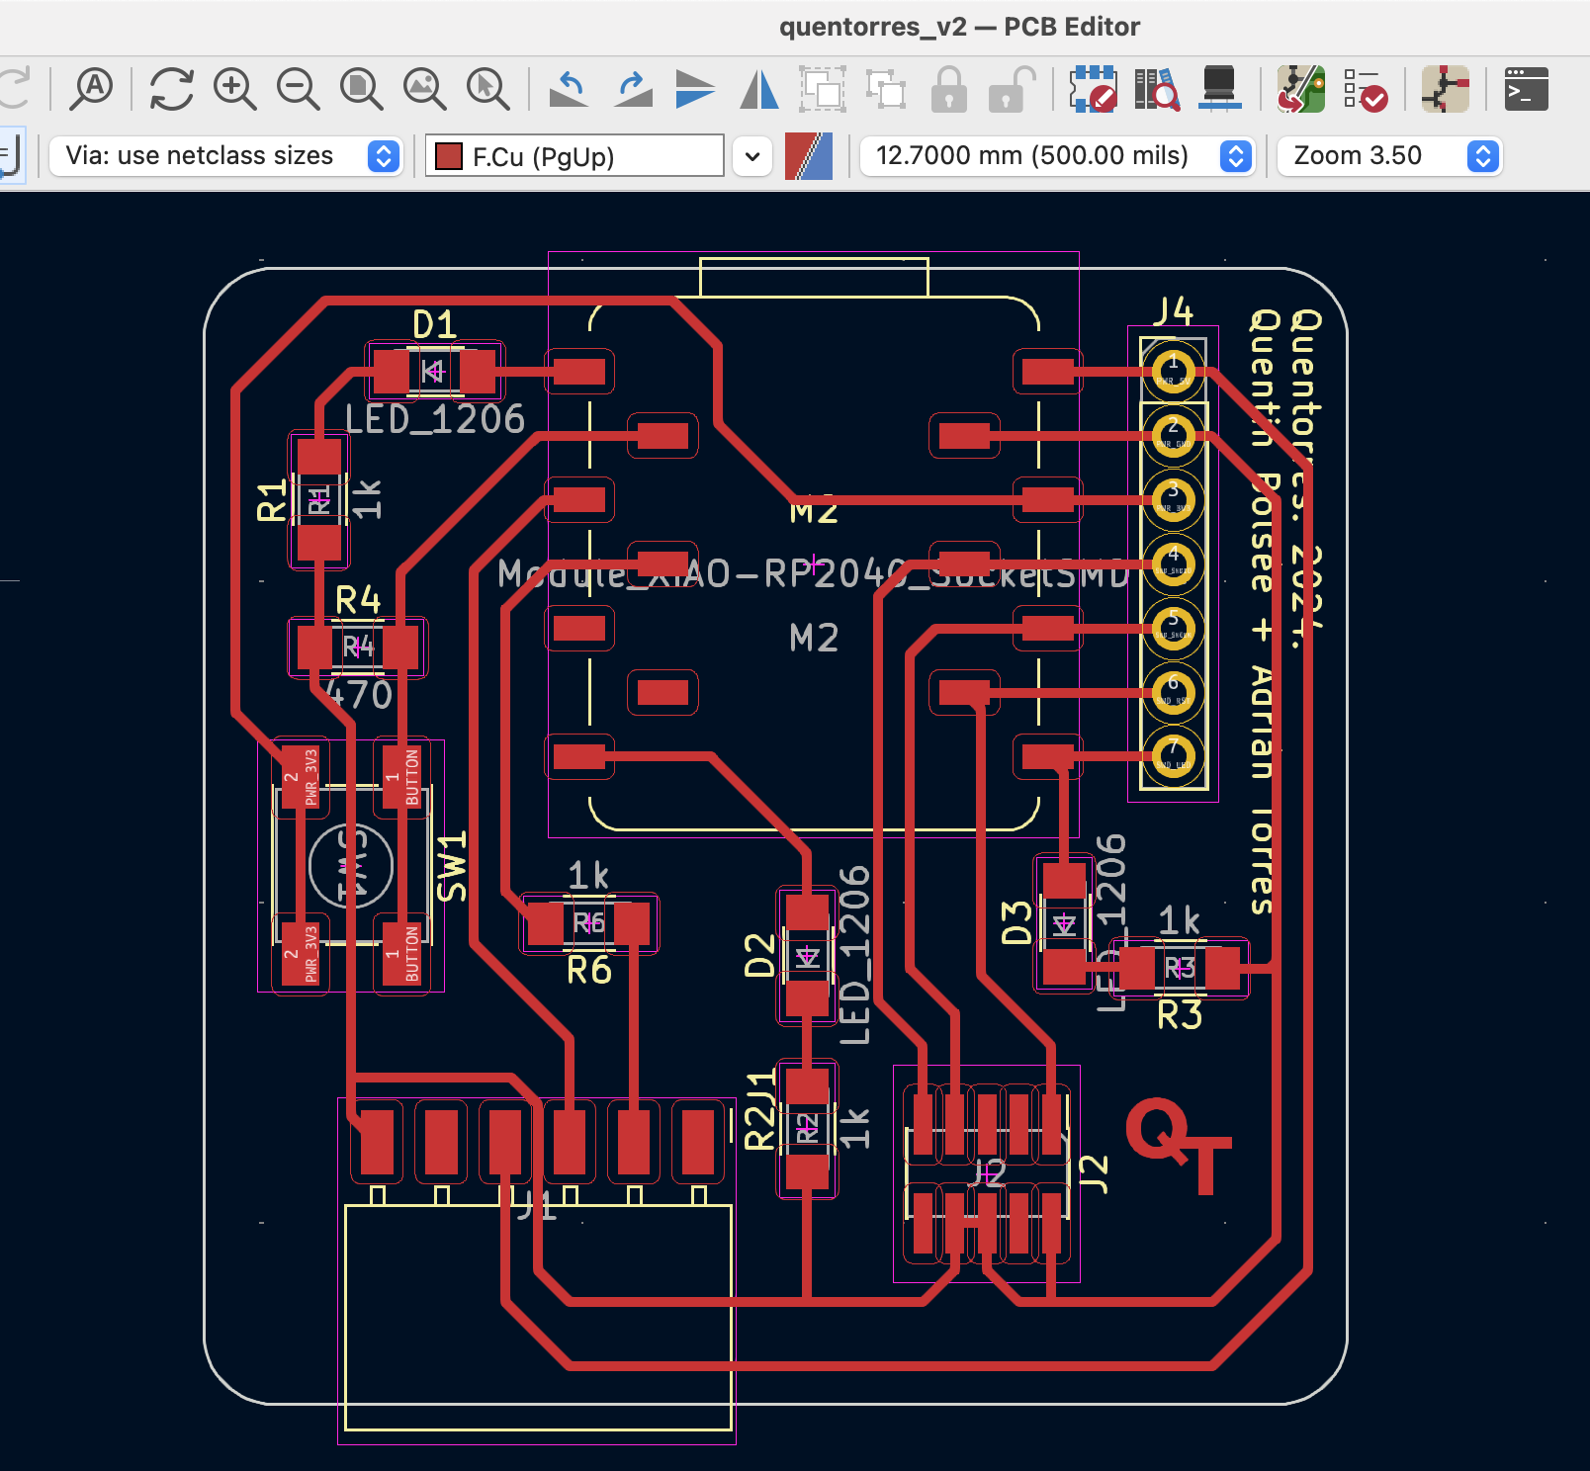Select pad 4 of header J4
This screenshot has width=1590, height=1471.
pos(1174,564)
